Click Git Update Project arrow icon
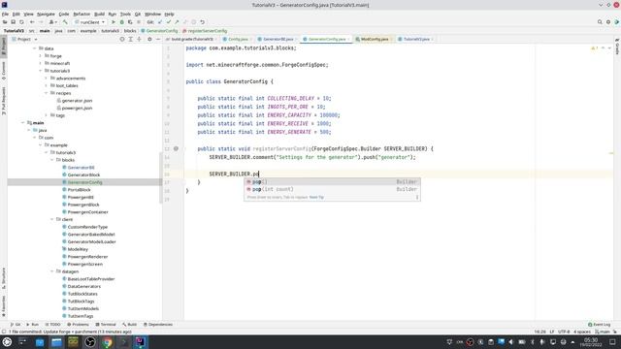Screen dimensions: 621x349 160,22
